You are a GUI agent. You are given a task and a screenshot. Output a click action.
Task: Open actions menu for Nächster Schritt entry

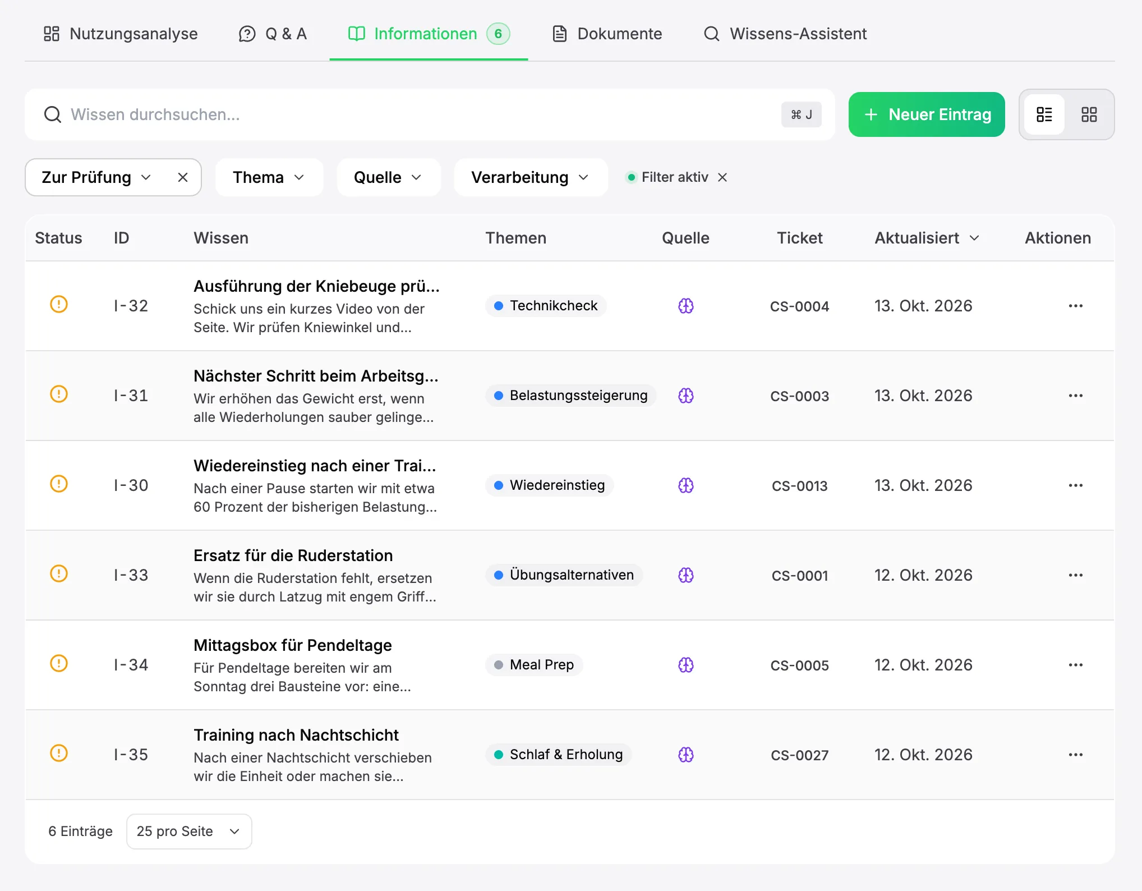1075,396
